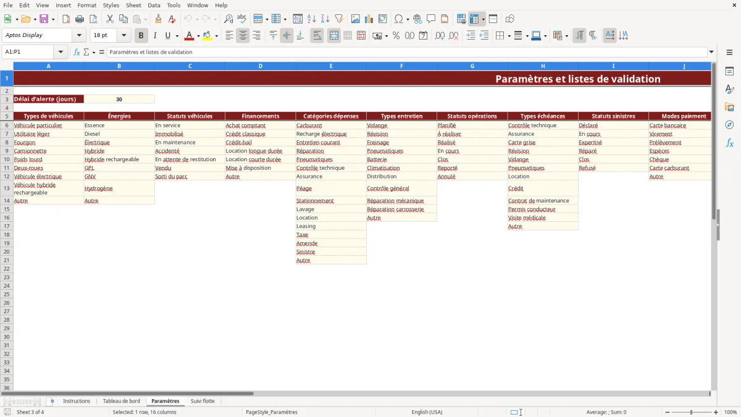Image resolution: width=741 pixels, height=417 pixels.
Task: Increase indent
Action: click(471, 36)
